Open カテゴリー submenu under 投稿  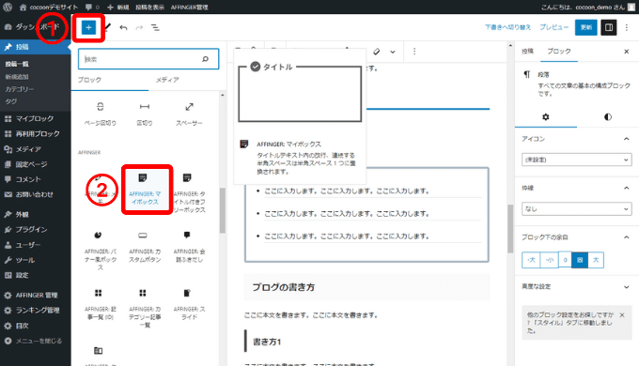(x=19, y=89)
